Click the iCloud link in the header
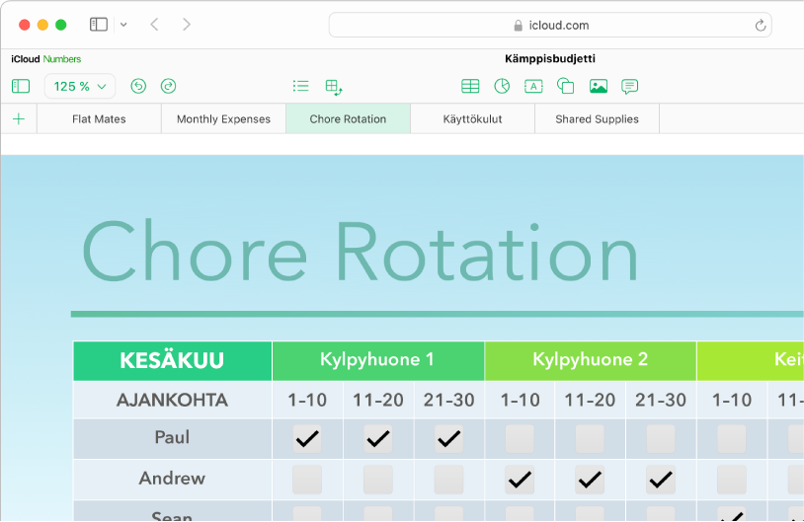The image size is (804, 522). pyautogui.click(x=26, y=59)
